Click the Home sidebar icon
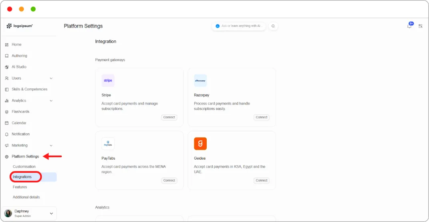The image size is (429, 222). pos(7,44)
